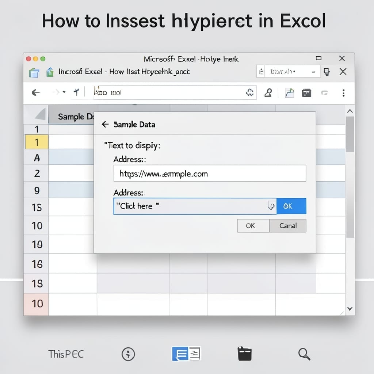Open the dropdown arrow in the Click here field

[x=271, y=206]
